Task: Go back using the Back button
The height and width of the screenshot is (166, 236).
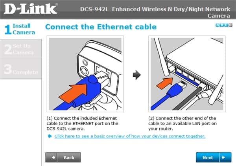Action: pyautogui.click(x=63, y=157)
